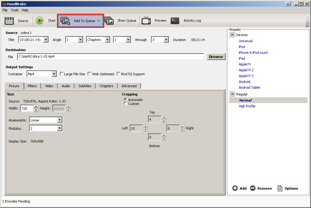This screenshot has height=208, width=311.
Task: Click the HandBrake title bar app icon
Action: 4,4
